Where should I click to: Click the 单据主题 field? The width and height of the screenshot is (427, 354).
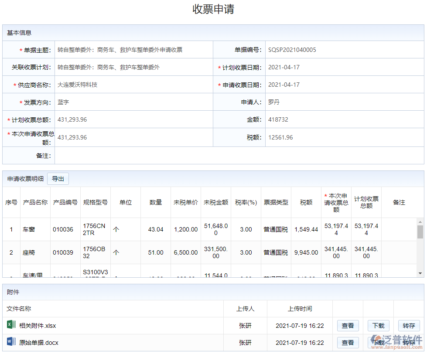point(133,50)
